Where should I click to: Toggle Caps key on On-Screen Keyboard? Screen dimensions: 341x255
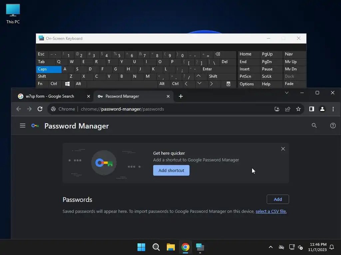[x=49, y=69]
